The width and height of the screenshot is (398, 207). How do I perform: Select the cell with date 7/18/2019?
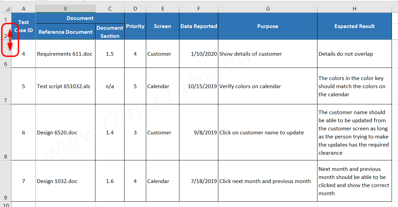pos(198,181)
